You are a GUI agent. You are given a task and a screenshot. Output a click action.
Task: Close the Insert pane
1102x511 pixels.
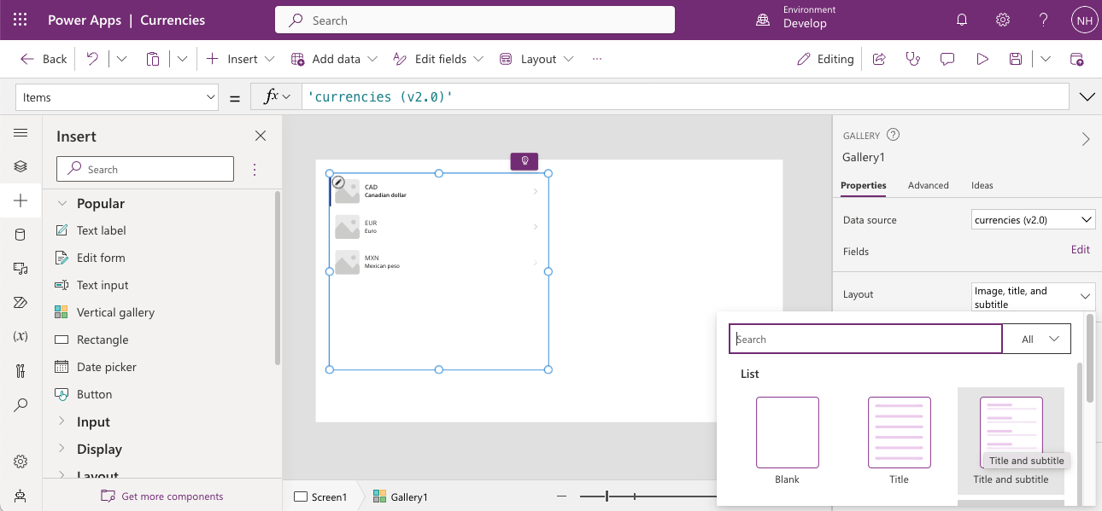(261, 136)
